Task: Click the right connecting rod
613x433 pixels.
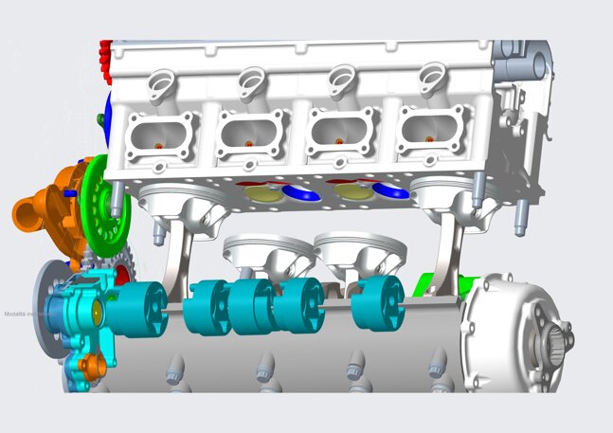Action: tap(449, 252)
